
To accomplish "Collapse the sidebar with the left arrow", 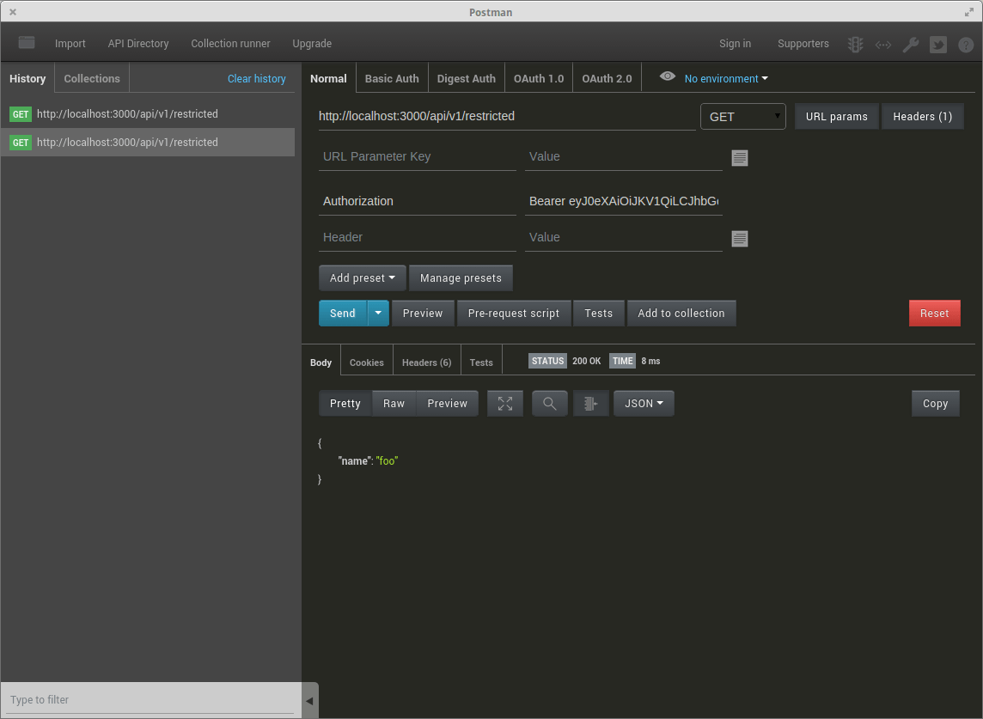I will pos(309,701).
